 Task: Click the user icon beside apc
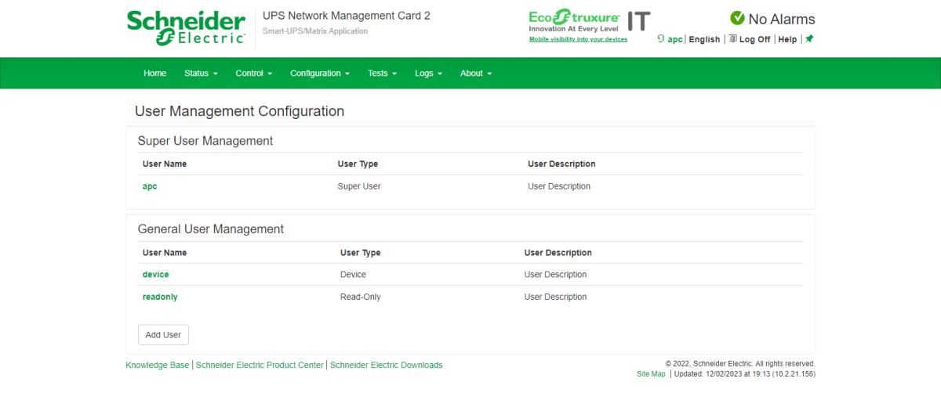[x=661, y=39]
